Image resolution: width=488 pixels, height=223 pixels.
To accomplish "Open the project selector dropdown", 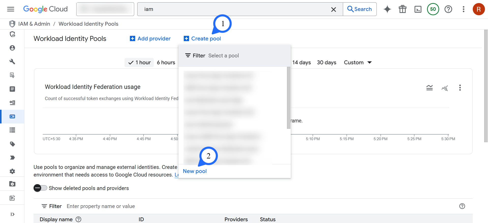I will [x=105, y=9].
